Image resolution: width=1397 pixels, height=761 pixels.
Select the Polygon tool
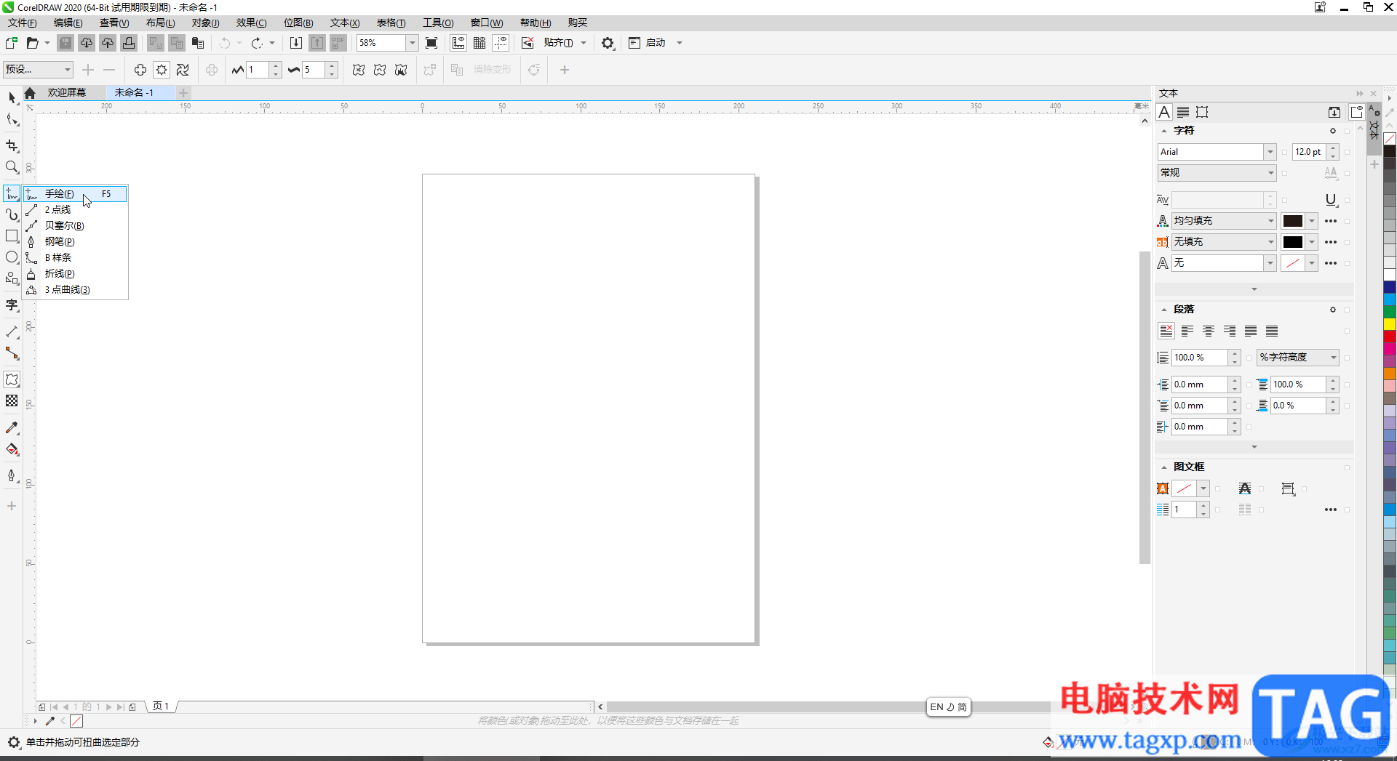(x=12, y=278)
